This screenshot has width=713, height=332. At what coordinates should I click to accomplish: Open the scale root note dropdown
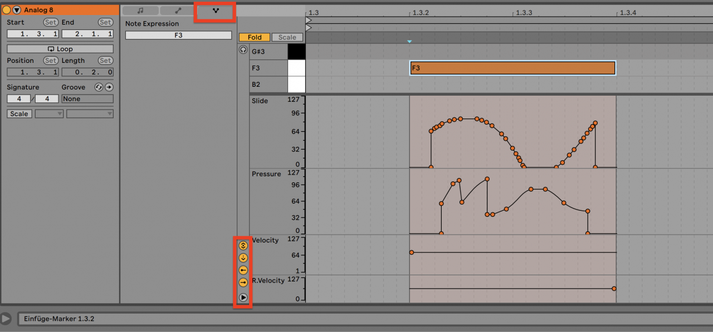click(49, 113)
